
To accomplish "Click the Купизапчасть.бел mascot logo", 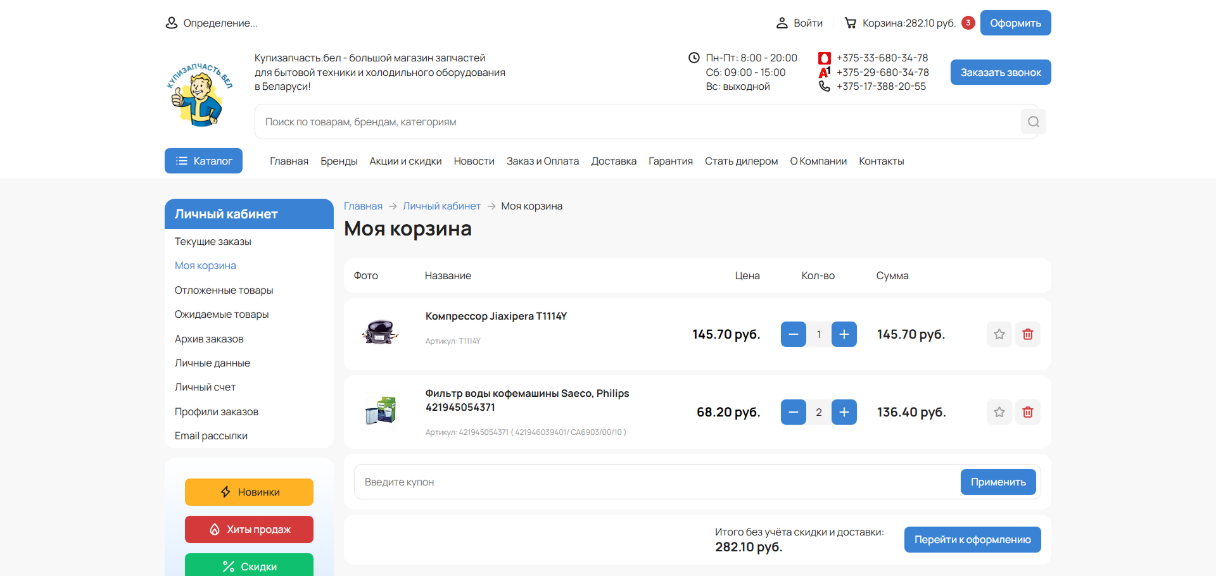I will [199, 94].
